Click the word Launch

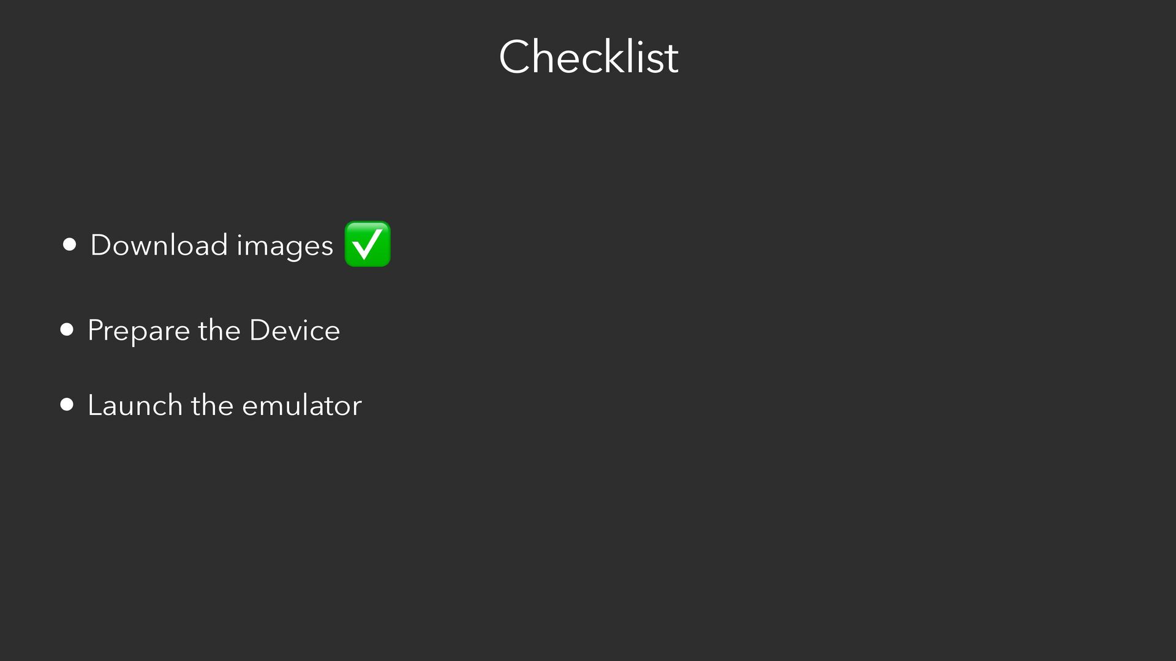click(x=135, y=405)
